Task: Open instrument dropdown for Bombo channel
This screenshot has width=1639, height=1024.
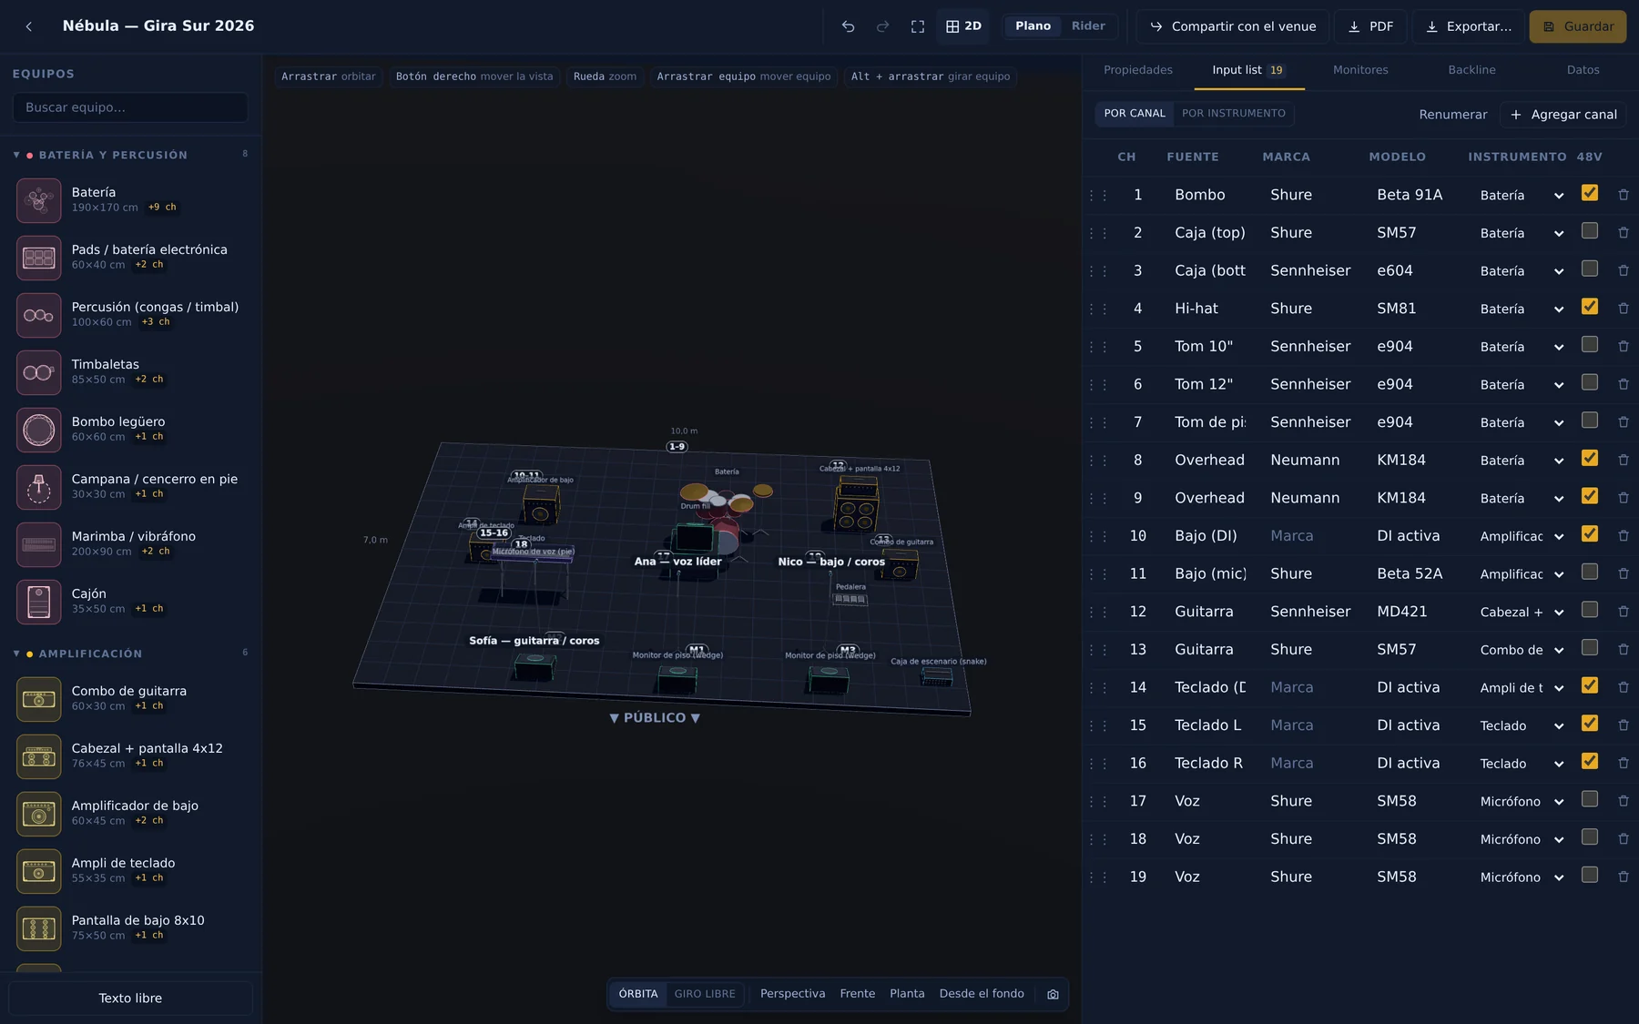Action: [1522, 195]
